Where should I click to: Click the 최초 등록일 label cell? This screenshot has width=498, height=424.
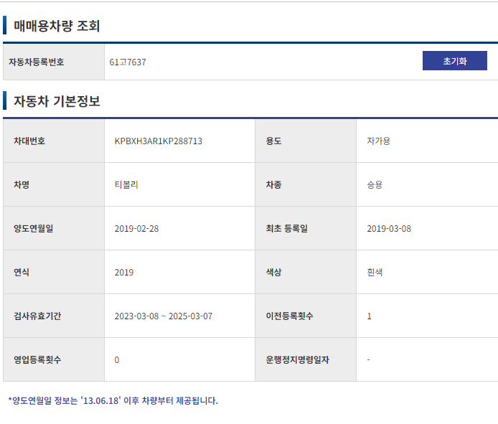(x=306, y=228)
